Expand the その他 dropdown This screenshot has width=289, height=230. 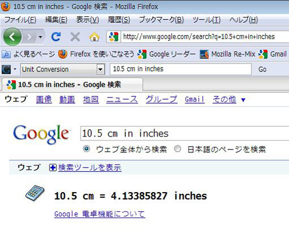[229, 99]
